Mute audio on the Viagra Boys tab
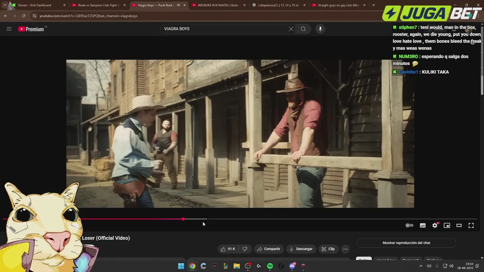The image size is (484, 272). 178,5
